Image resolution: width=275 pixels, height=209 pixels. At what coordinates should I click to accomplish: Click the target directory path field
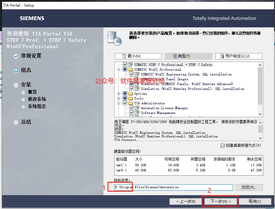[x=174, y=187]
